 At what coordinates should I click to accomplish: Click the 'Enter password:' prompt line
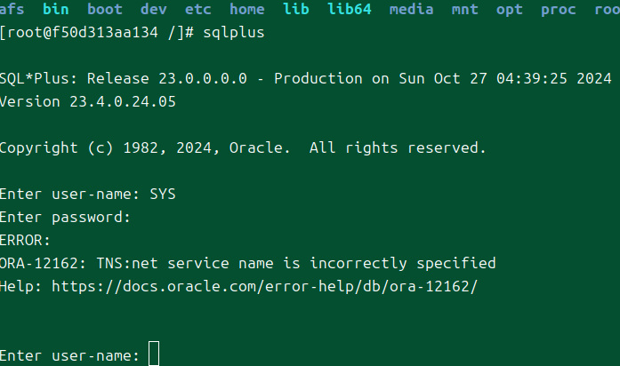coord(66,217)
